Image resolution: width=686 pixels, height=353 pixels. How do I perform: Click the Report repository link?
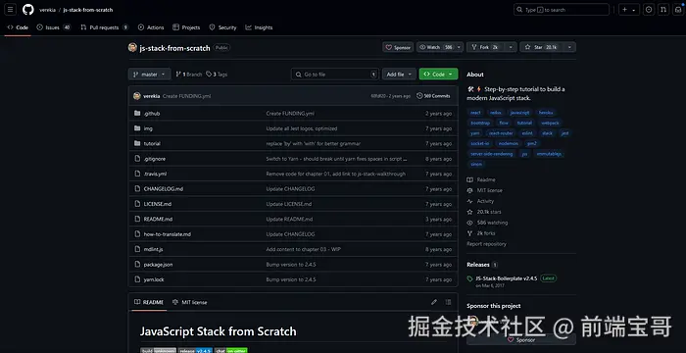point(486,244)
